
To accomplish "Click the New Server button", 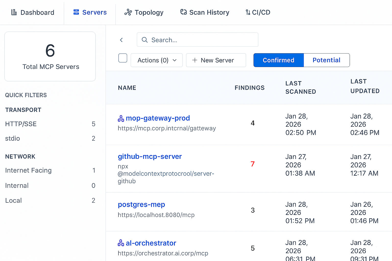I will (216, 60).
